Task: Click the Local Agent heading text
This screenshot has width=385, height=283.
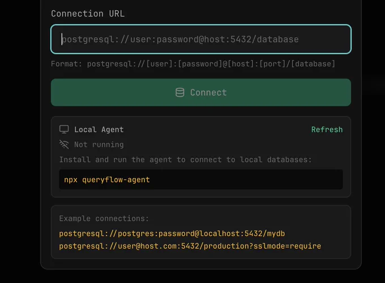Action: [99, 129]
